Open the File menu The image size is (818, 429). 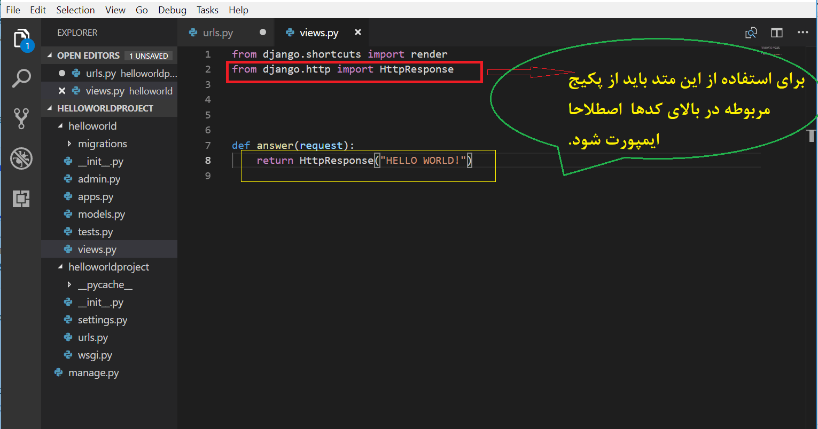pyautogui.click(x=13, y=10)
